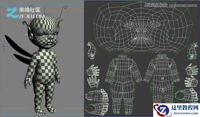
Task: Select the back torso UV shell with navel
Action: (162, 79)
